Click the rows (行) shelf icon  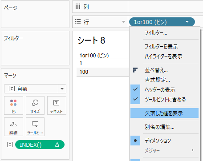point(78,21)
